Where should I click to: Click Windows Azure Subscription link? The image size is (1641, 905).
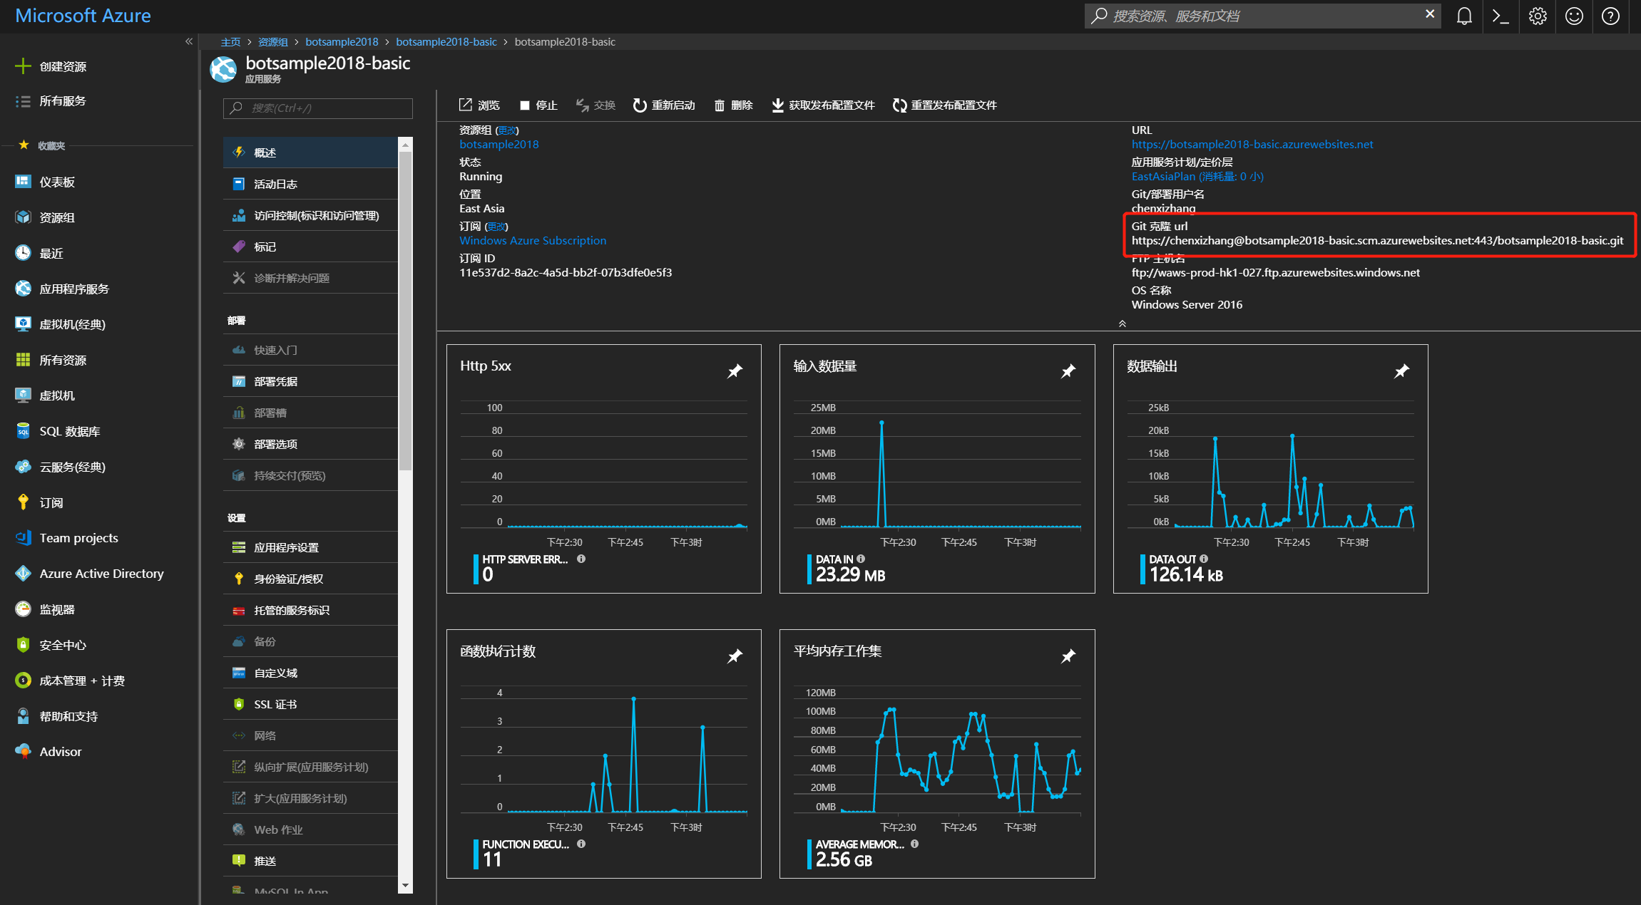(x=533, y=241)
